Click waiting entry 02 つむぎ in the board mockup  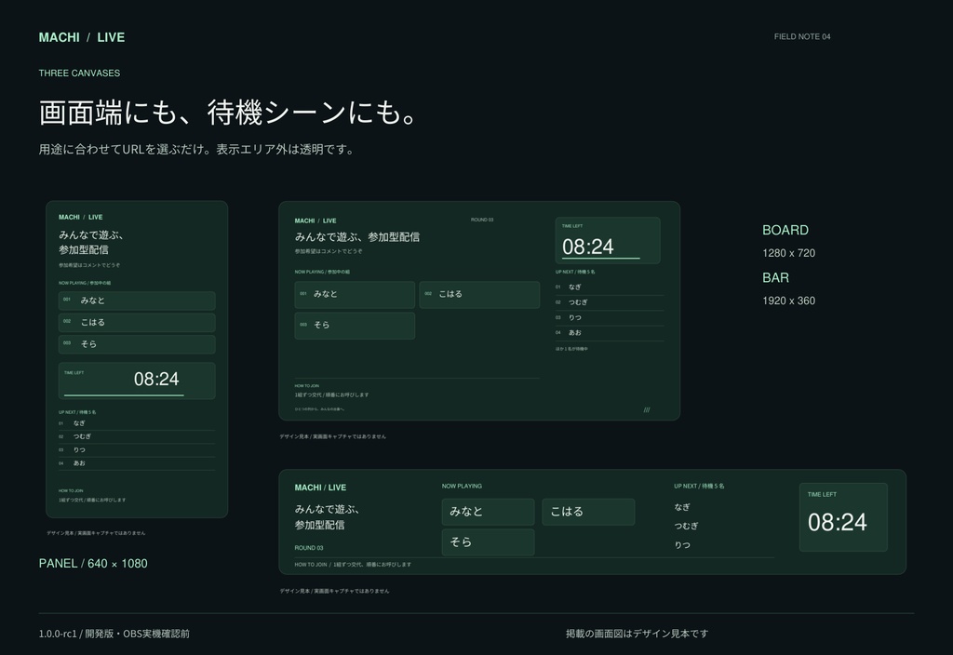[x=609, y=302]
